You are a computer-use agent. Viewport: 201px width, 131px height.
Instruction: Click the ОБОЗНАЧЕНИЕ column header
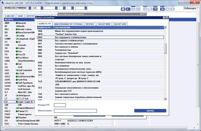click(109, 28)
